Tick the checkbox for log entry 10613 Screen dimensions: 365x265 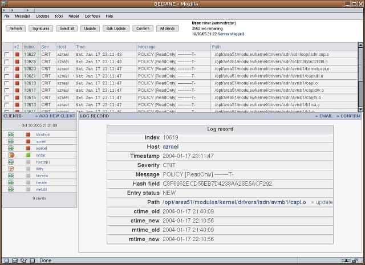coord(7,105)
